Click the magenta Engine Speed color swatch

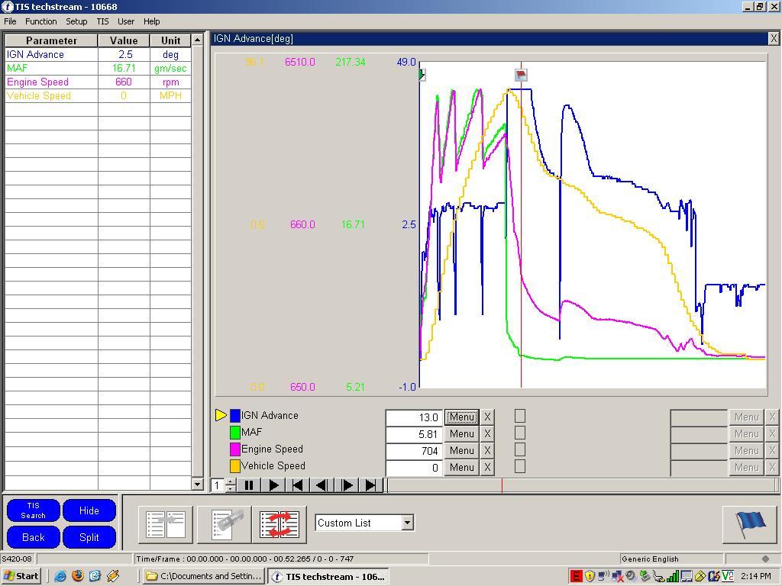(x=235, y=449)
